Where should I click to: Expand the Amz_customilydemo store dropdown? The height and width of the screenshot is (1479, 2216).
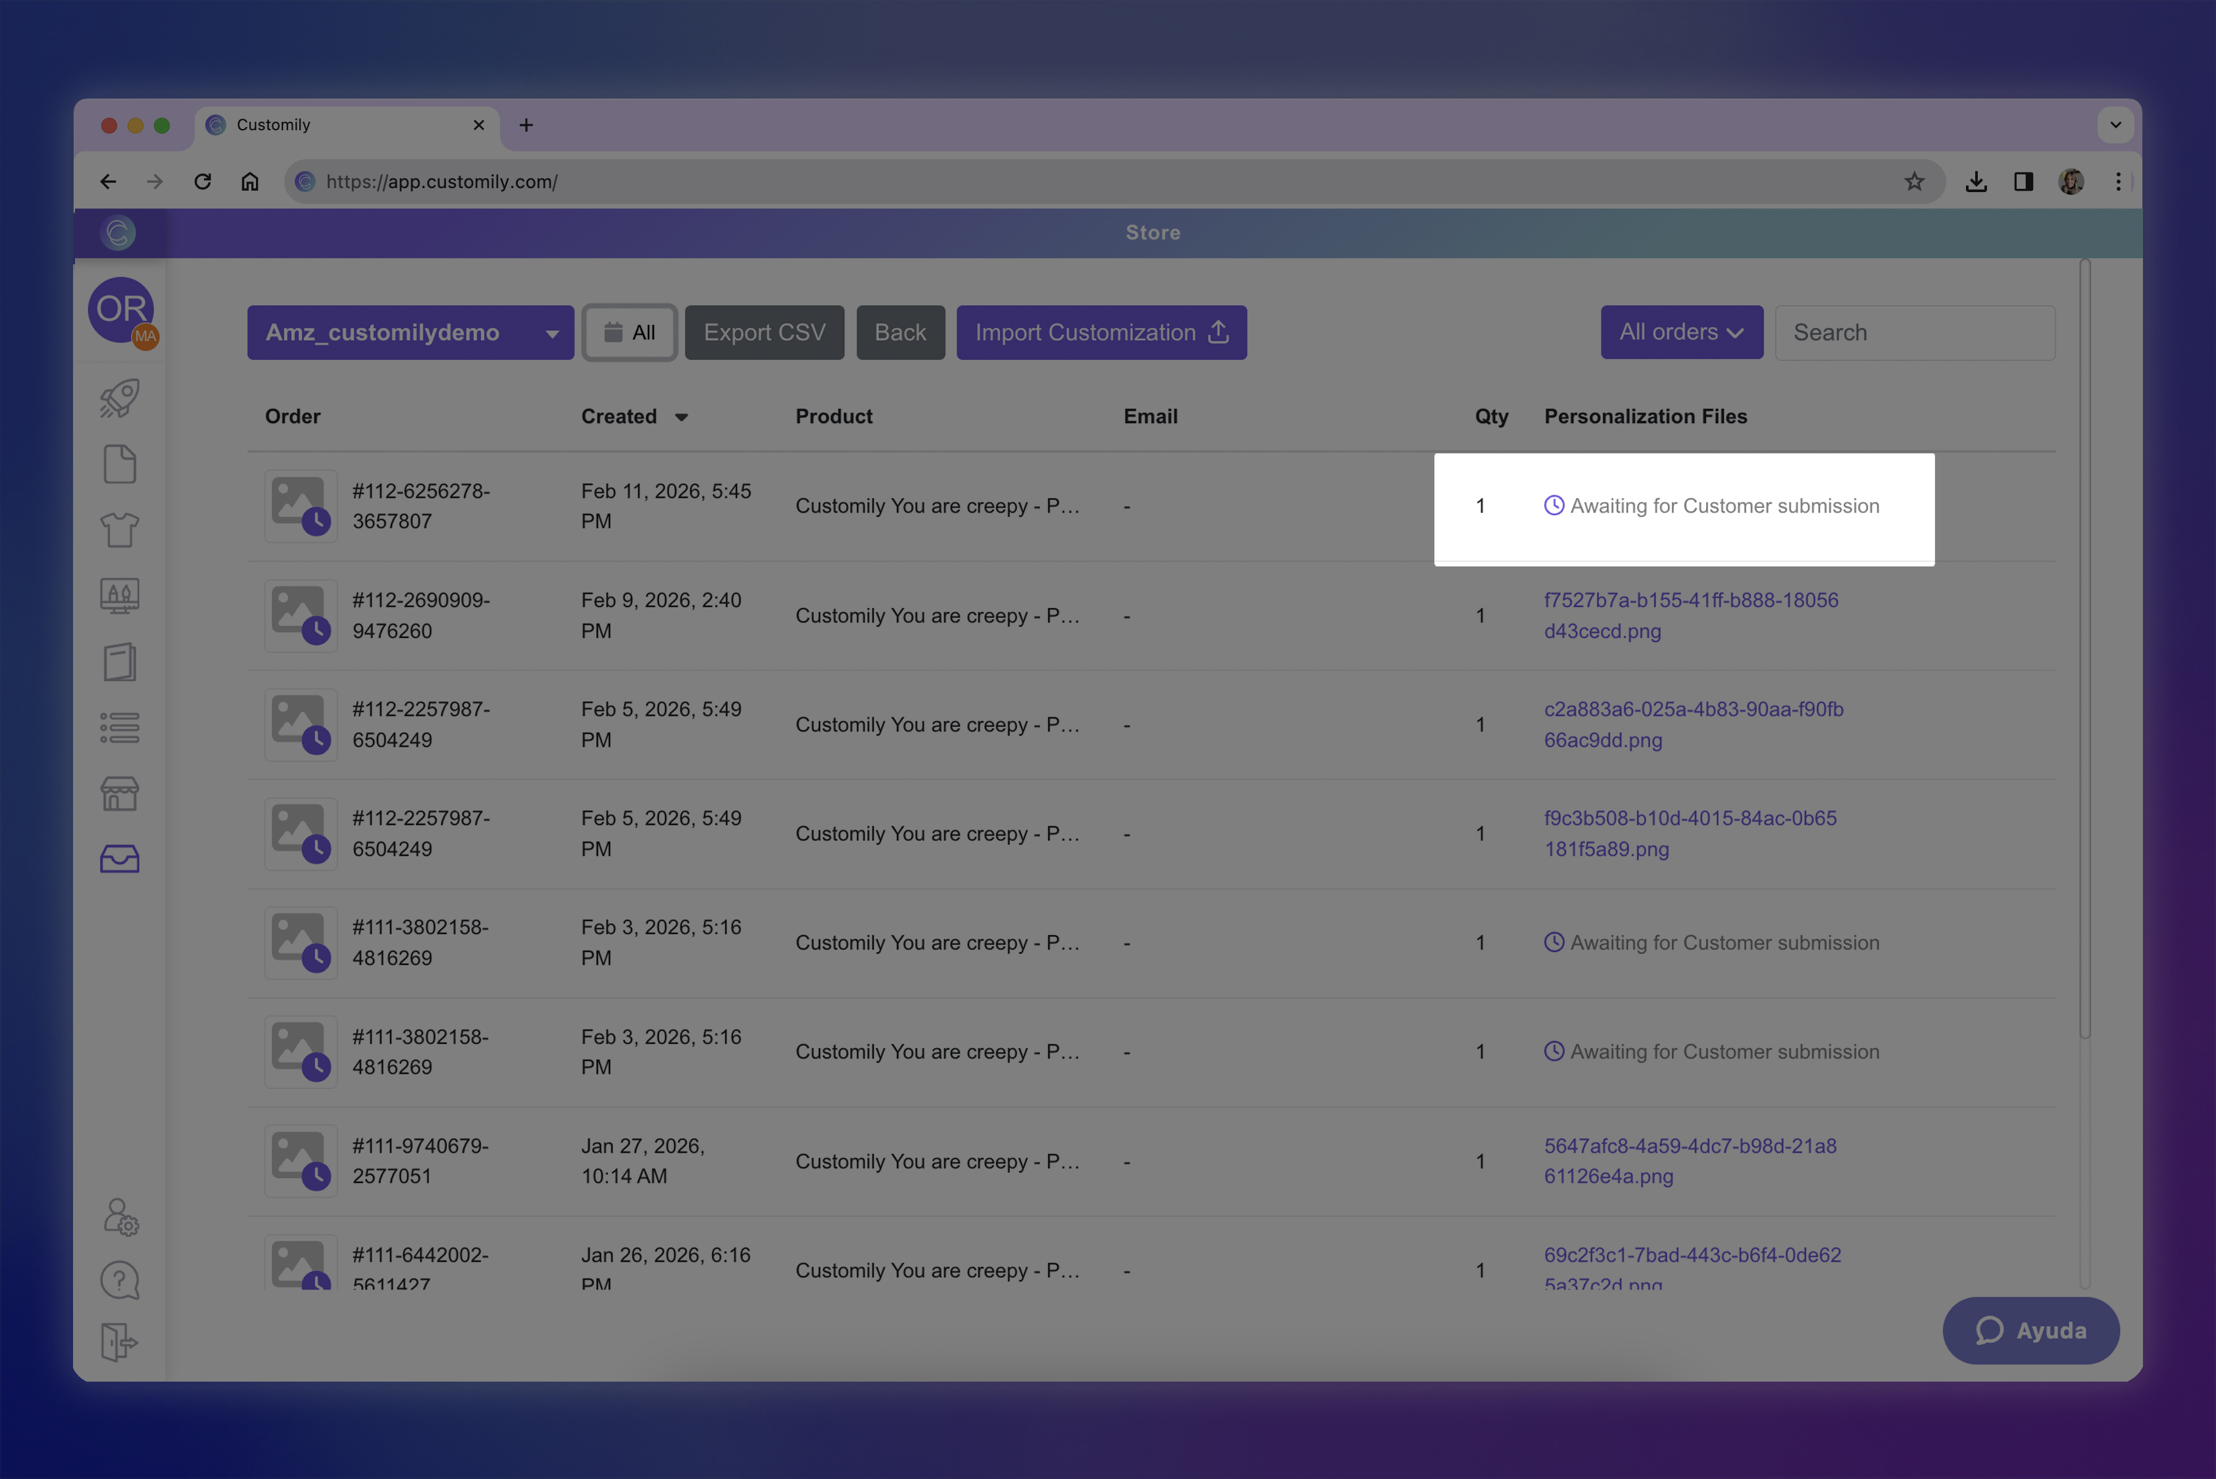click(411, 332)
